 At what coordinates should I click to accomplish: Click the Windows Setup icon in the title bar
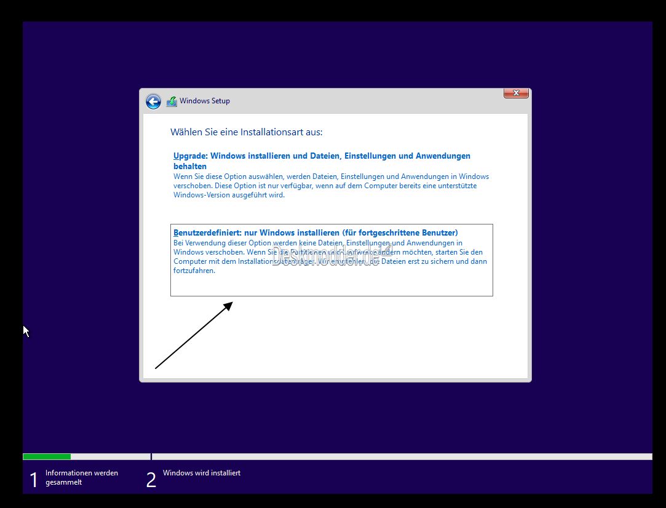(x=172, y=101)
